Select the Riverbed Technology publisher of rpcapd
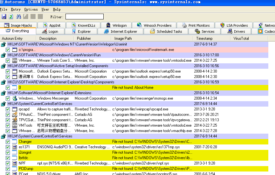This screenshot has height=175, width=275. coord(93,109)
